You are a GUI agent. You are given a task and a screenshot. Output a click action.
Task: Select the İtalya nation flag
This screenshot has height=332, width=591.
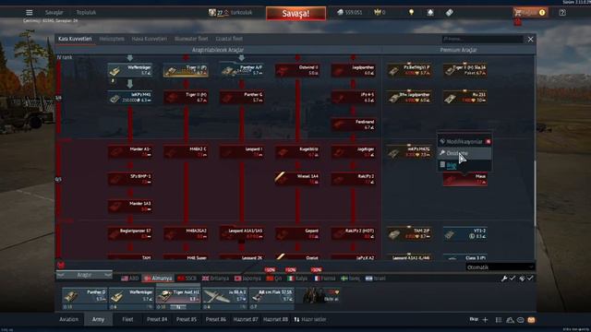click(297, 279)
